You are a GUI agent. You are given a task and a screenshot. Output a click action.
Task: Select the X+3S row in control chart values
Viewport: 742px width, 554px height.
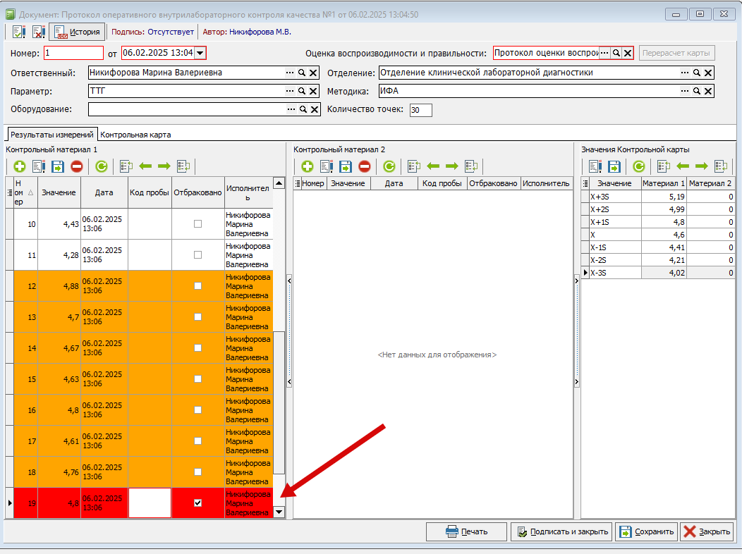click(x=658, y=197)
